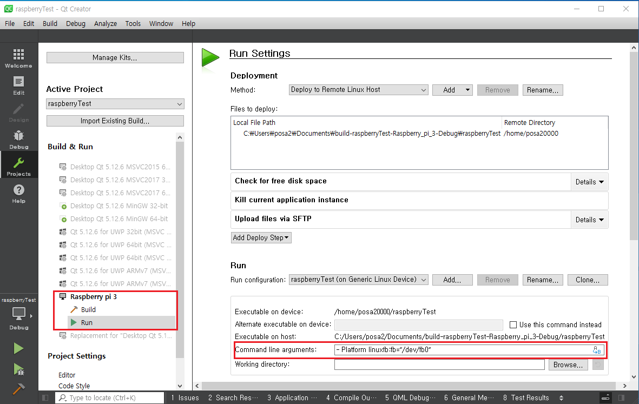Screen dimensions: 639x404
Task: Reset working directory icon
Action: [x=598, y=365]
